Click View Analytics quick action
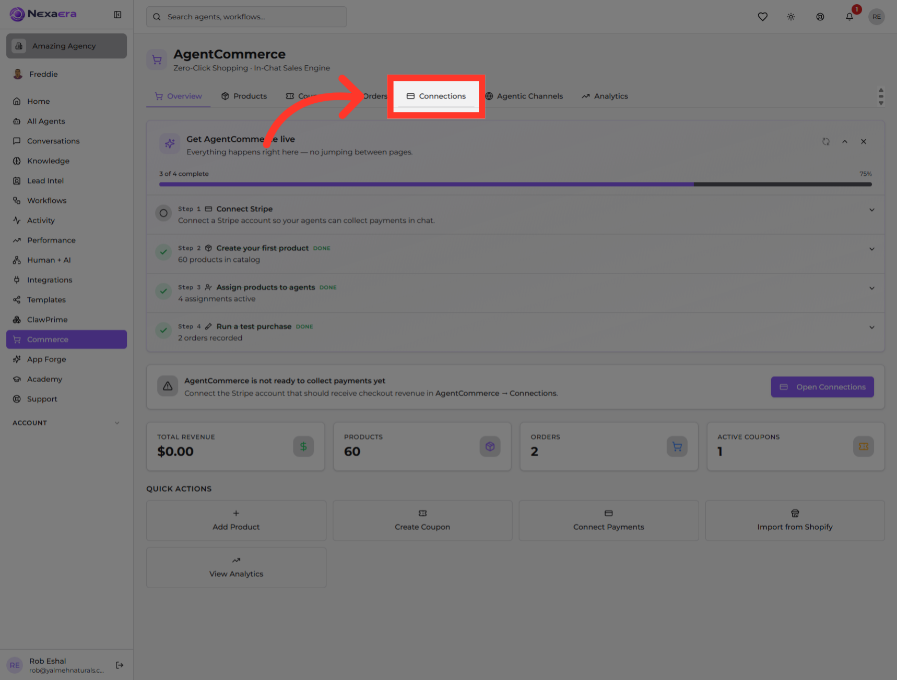Screen dimensions: 897x680 point(236,567)
